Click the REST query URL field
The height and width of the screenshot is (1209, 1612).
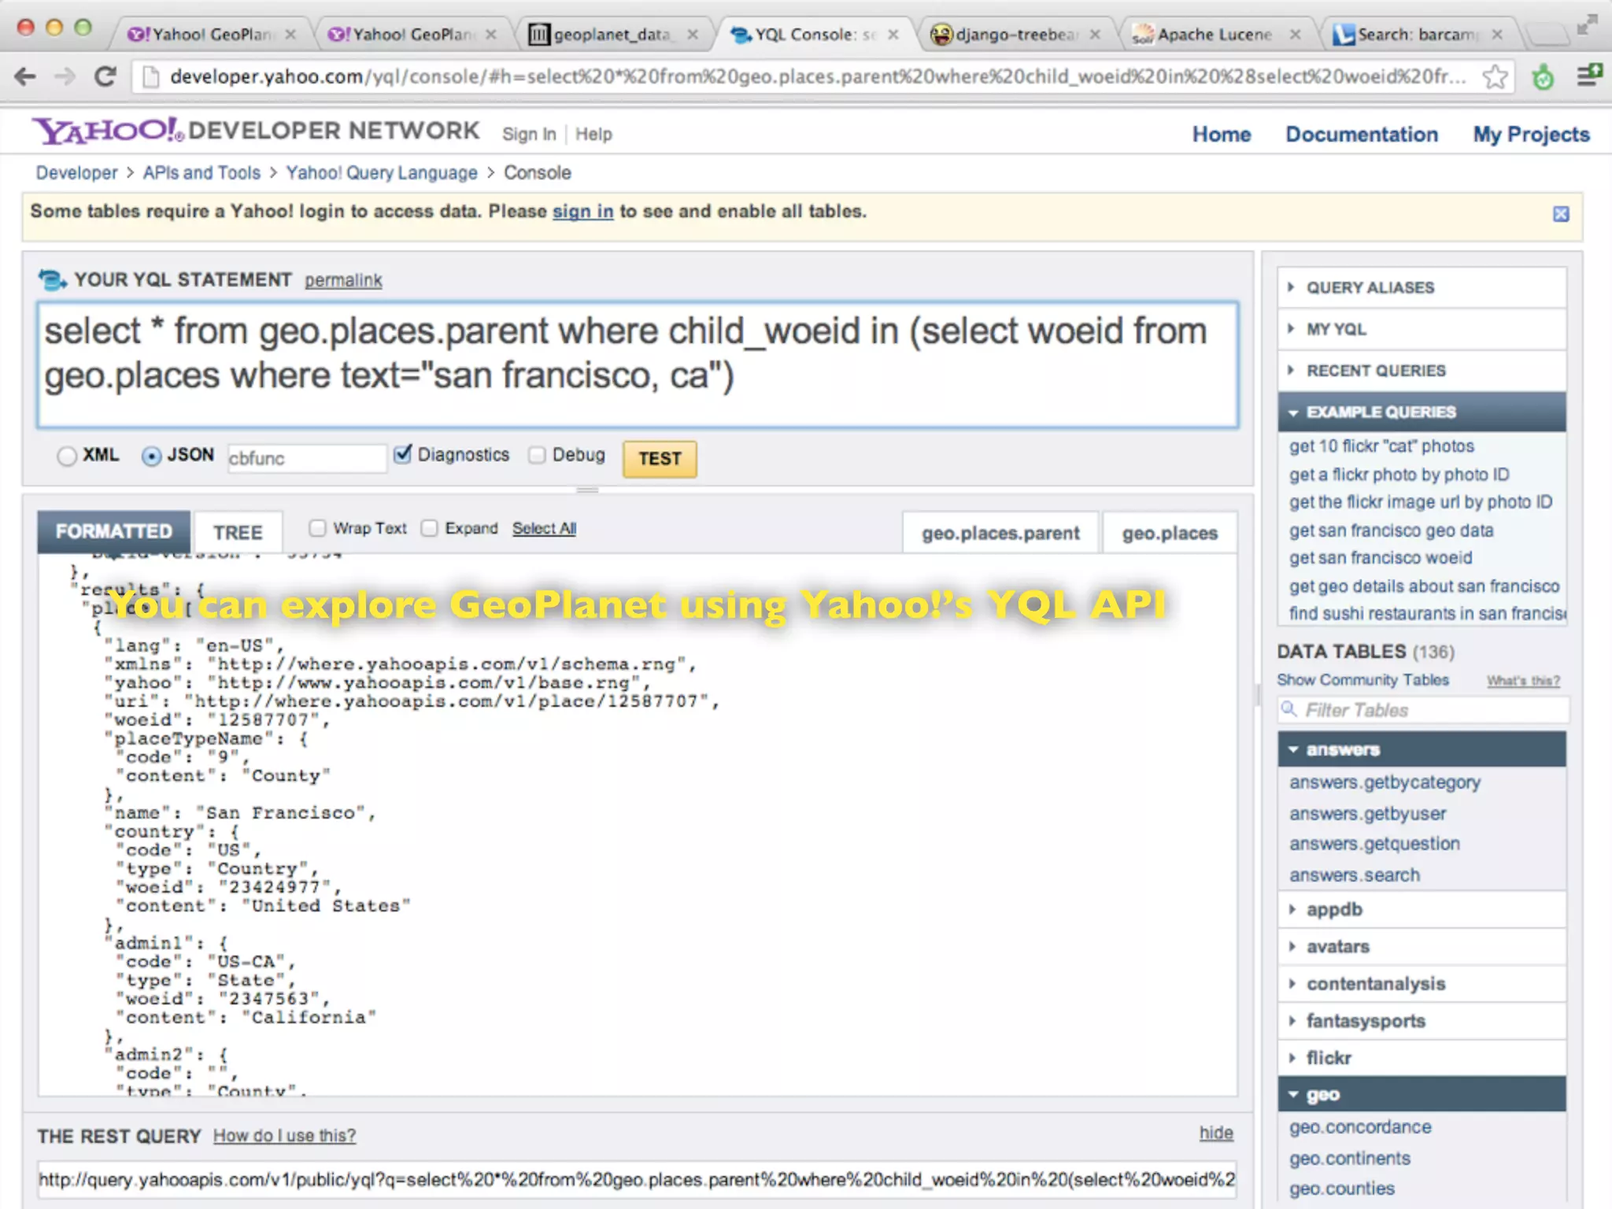pos(637,1179)
